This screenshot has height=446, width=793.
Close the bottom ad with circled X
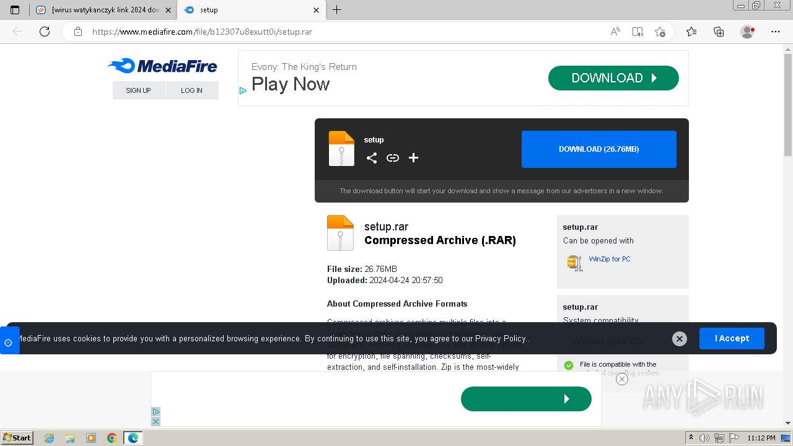(622, 379)
